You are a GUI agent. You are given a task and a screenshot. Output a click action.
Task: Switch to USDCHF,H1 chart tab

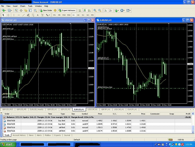click(92, 109)
